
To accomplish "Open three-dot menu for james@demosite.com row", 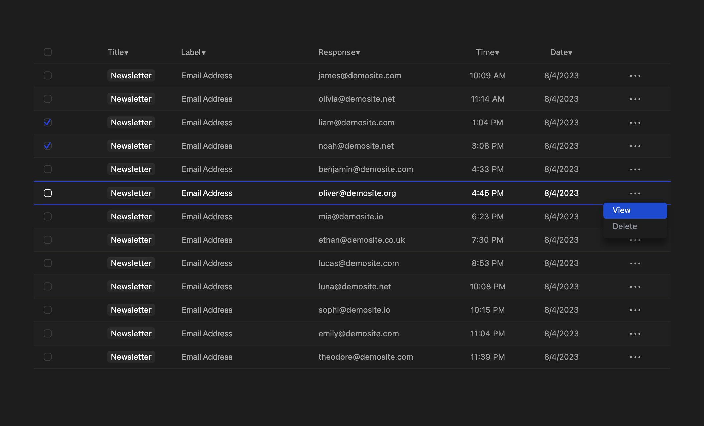I will tap(635, 76).
